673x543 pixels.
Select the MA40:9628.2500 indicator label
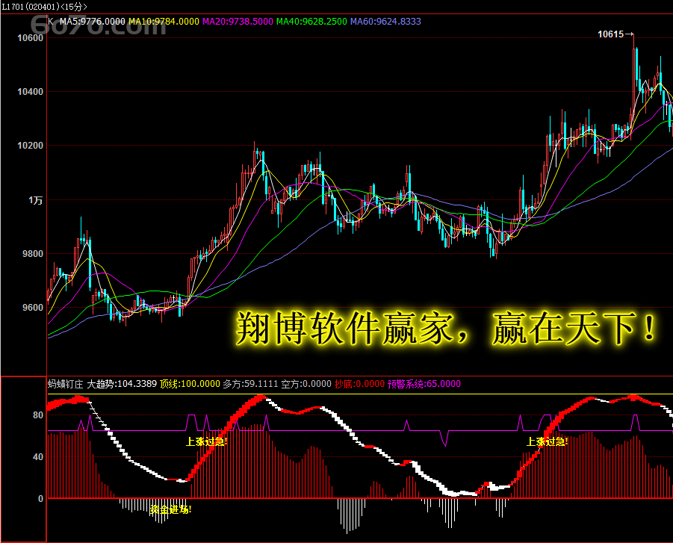pos(311,22)
